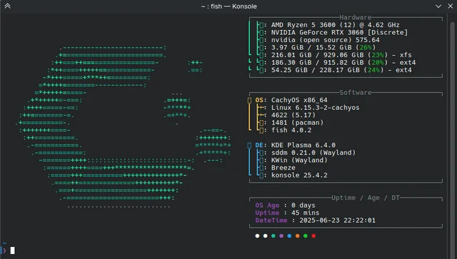Click the blue color dot
Screen dimensions: 457x259
pyautogui.click(x=289, y=236)
